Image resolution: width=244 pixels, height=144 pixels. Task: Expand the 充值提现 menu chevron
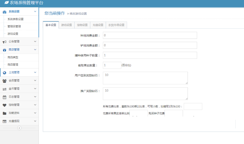pos(35,121)
